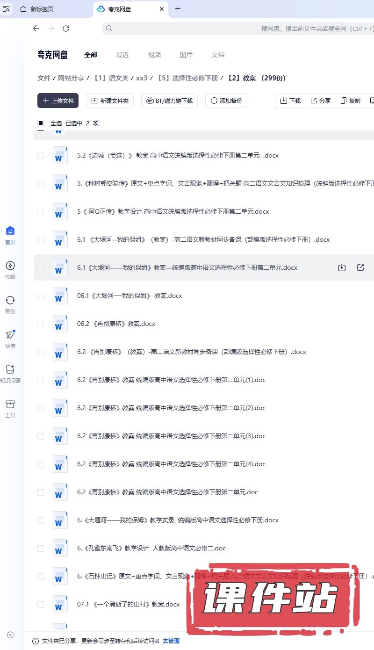Click the 去管理 link
374x650 pixels.
coord(171,641)
